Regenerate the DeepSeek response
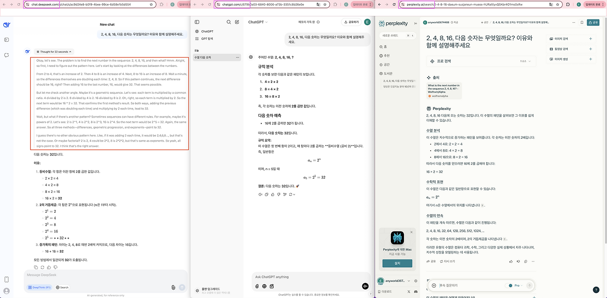 click(x=43, y=267)
